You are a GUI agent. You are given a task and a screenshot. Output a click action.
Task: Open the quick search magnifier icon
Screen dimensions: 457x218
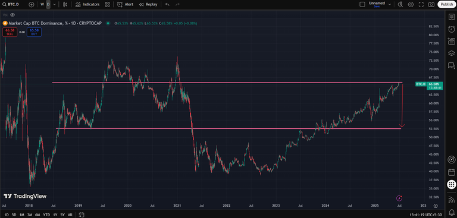coord(400,4)
